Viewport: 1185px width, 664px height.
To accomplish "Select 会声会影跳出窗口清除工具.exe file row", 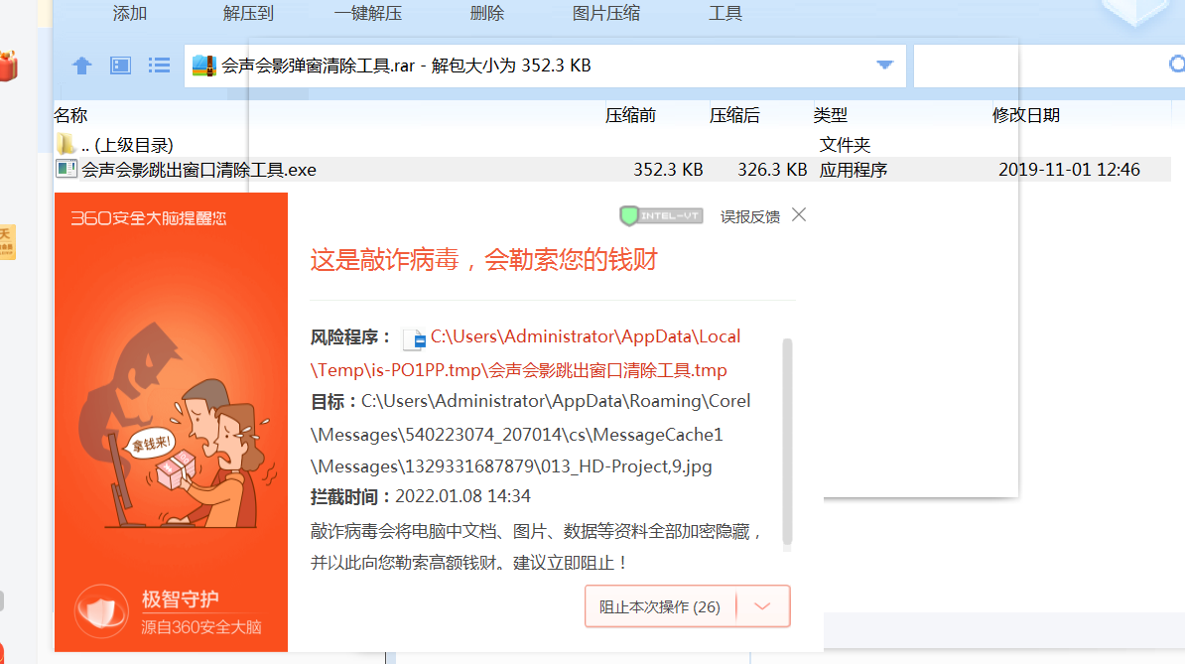I will 612,169.
